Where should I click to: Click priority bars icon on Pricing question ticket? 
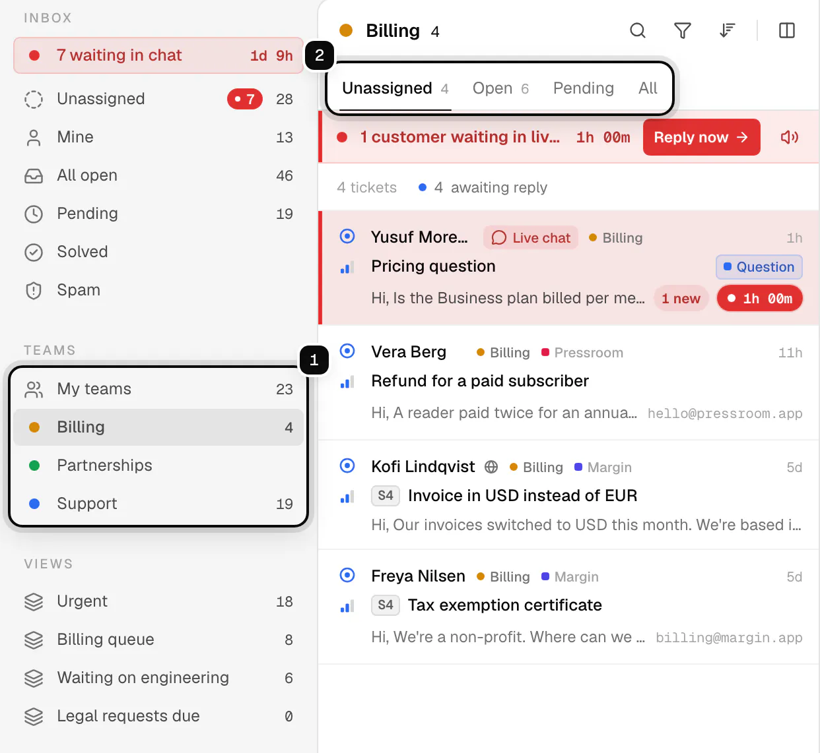pyautogui.click(x=347, y=267)
